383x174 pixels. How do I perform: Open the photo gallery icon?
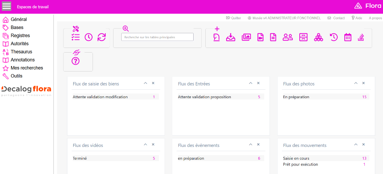click(x=246, y=37)
